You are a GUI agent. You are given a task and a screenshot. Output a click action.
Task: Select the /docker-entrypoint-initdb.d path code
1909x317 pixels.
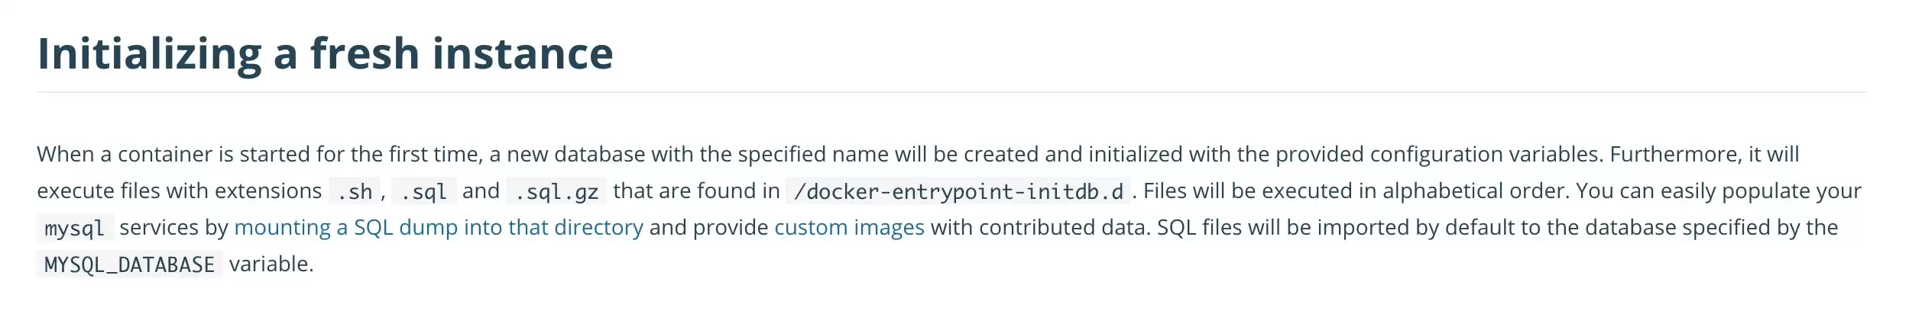click(x=958, y=191)
